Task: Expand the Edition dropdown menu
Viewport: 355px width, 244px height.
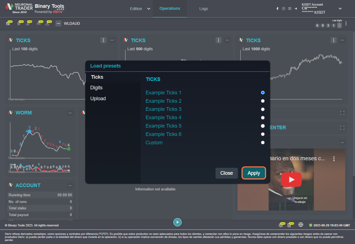Action: pyautogui.click(x=140, y=9)
